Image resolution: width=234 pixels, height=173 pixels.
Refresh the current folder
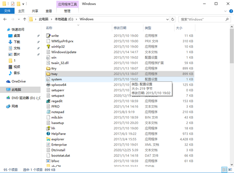point(173,19)
